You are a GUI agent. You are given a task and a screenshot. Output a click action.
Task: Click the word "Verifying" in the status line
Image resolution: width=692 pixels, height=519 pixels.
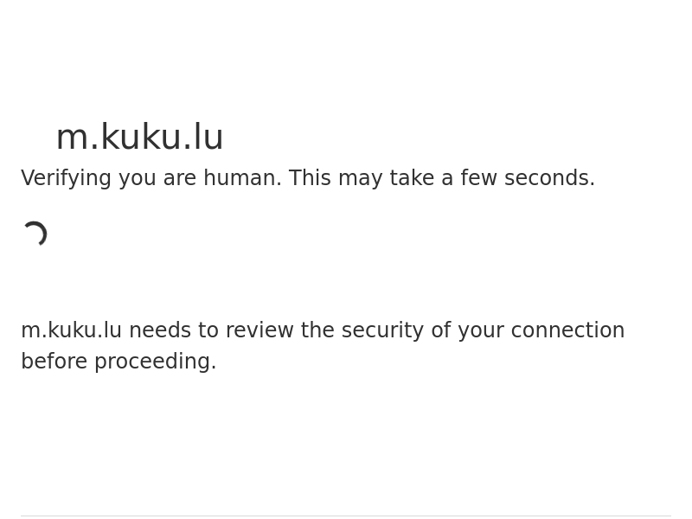[x=66, y=178]
